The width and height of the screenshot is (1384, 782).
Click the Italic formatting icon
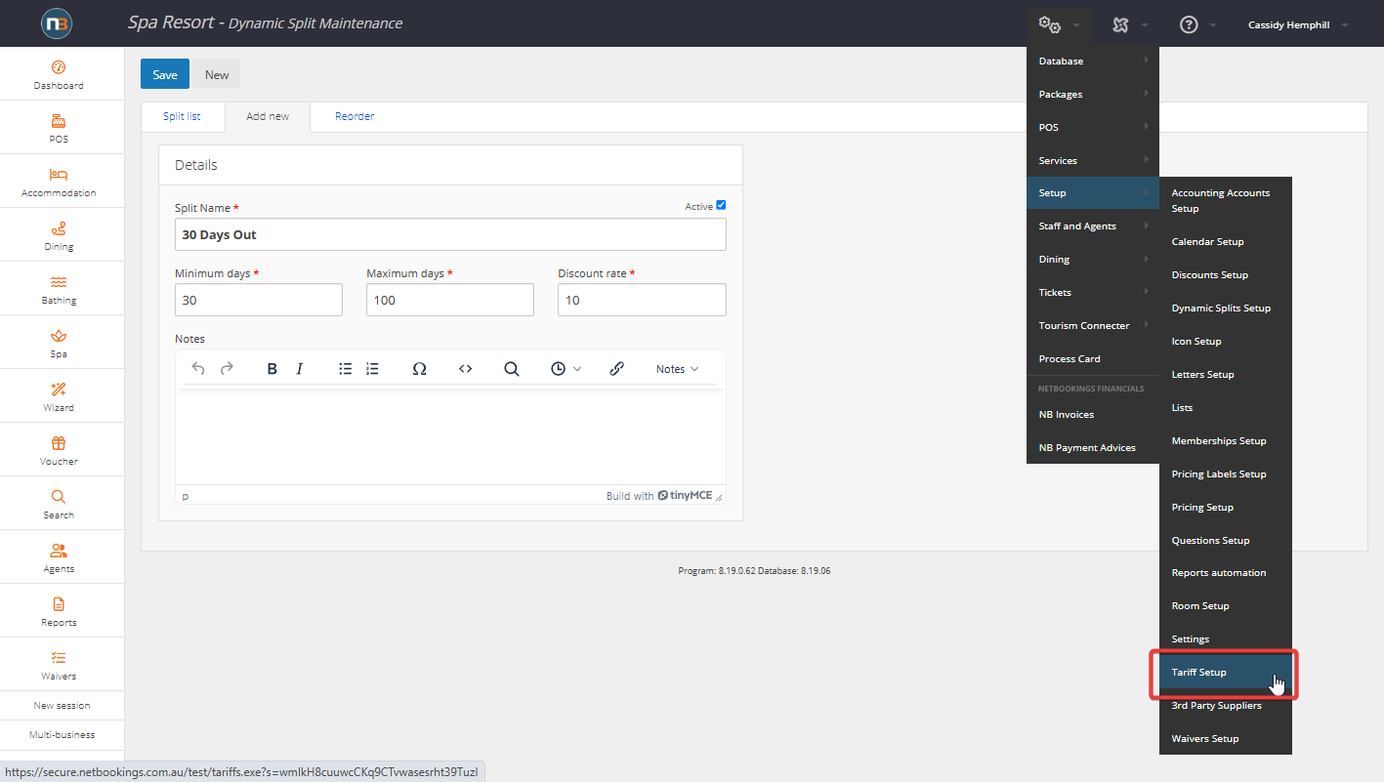click(300, 369)
